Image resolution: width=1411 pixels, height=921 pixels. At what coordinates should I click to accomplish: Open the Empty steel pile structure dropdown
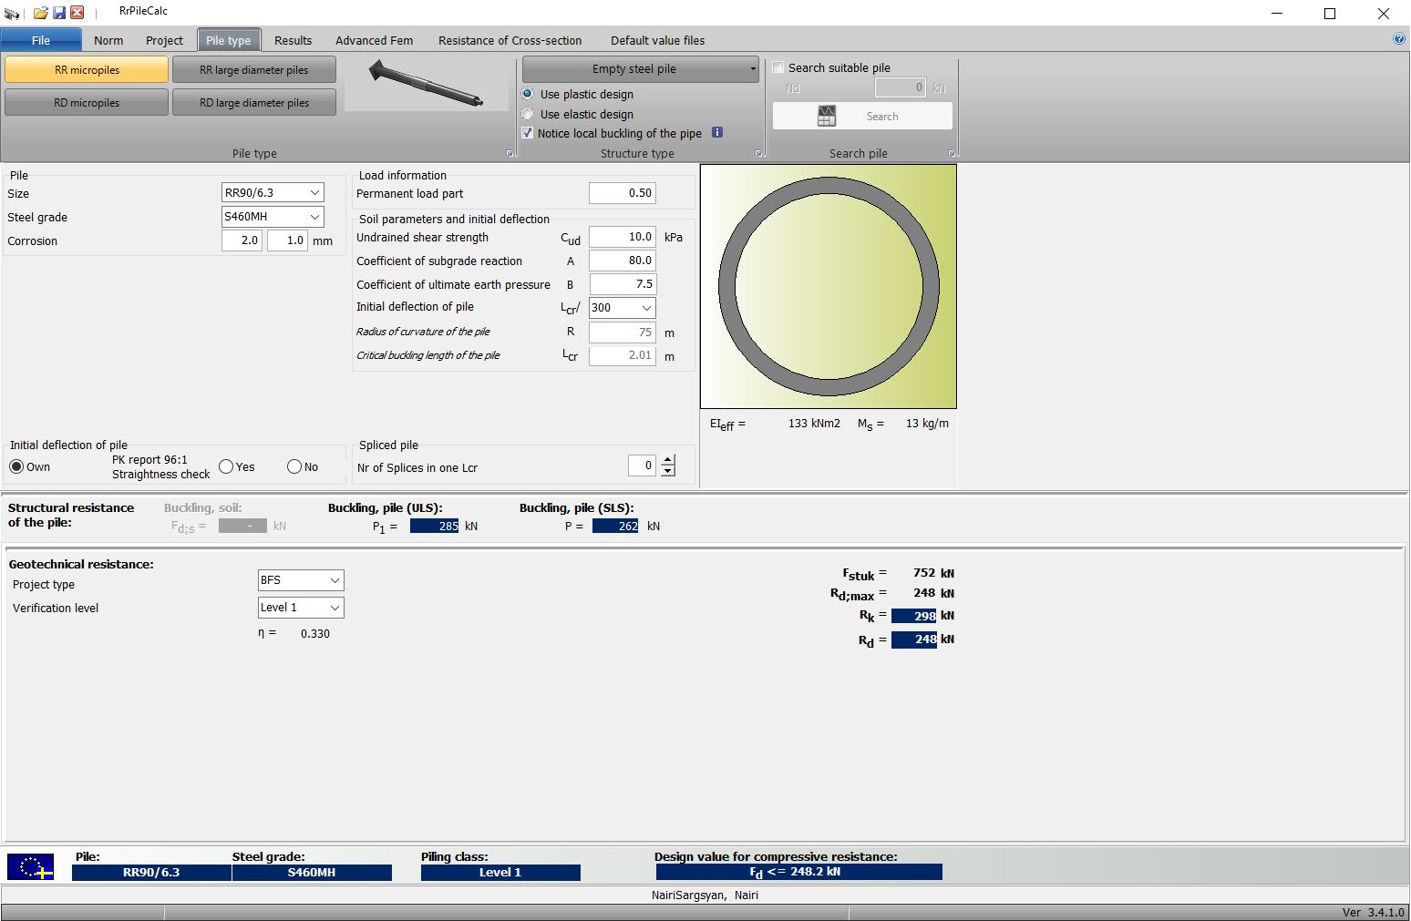click(x=641, y=69)
